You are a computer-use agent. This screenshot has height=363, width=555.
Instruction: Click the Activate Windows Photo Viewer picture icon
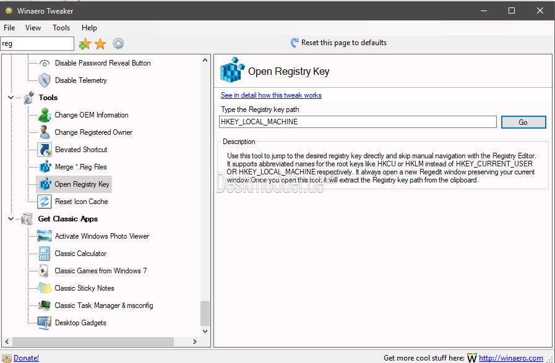coord(45,236)
